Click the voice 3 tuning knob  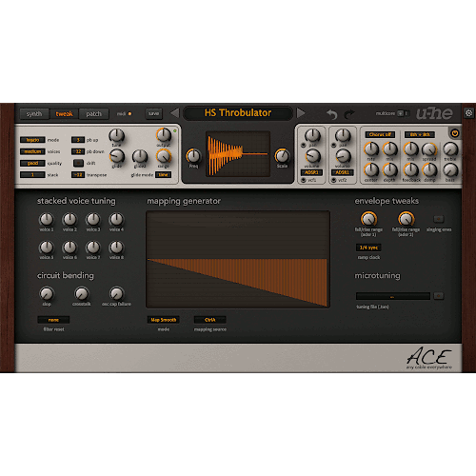93,219
